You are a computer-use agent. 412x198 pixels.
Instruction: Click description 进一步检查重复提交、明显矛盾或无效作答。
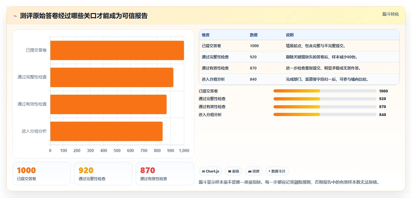(323, 68)
